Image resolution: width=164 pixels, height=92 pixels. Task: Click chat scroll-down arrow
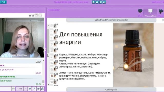[x=43, y=84]
